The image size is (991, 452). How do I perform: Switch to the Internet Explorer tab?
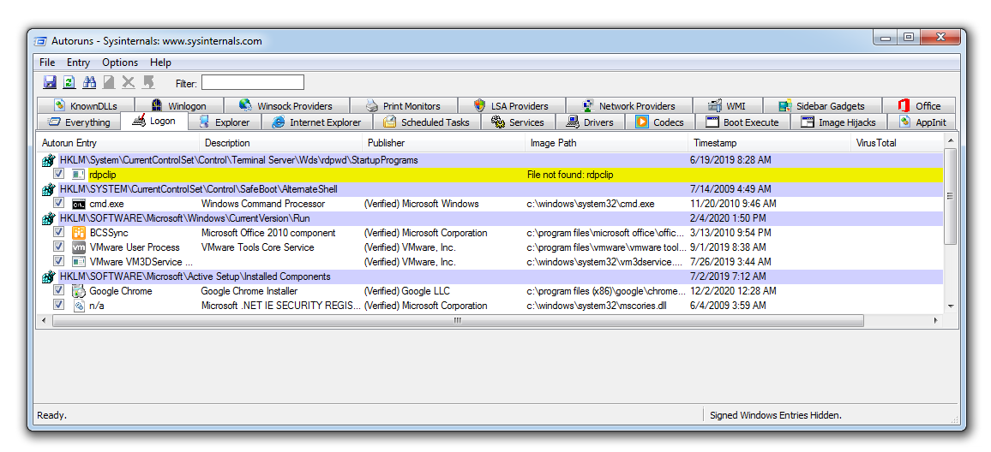(x=316, y=122)
